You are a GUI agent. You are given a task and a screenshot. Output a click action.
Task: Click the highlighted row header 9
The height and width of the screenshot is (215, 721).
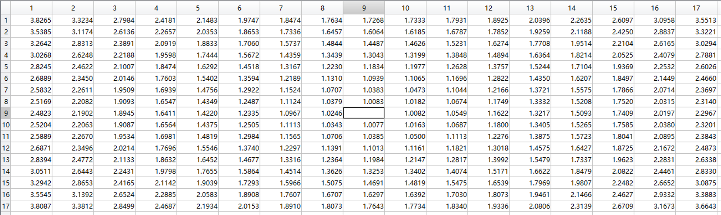pos(5,113)
